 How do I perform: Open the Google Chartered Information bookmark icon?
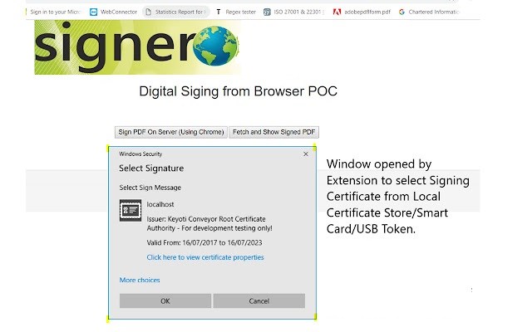tap(401, 12)
